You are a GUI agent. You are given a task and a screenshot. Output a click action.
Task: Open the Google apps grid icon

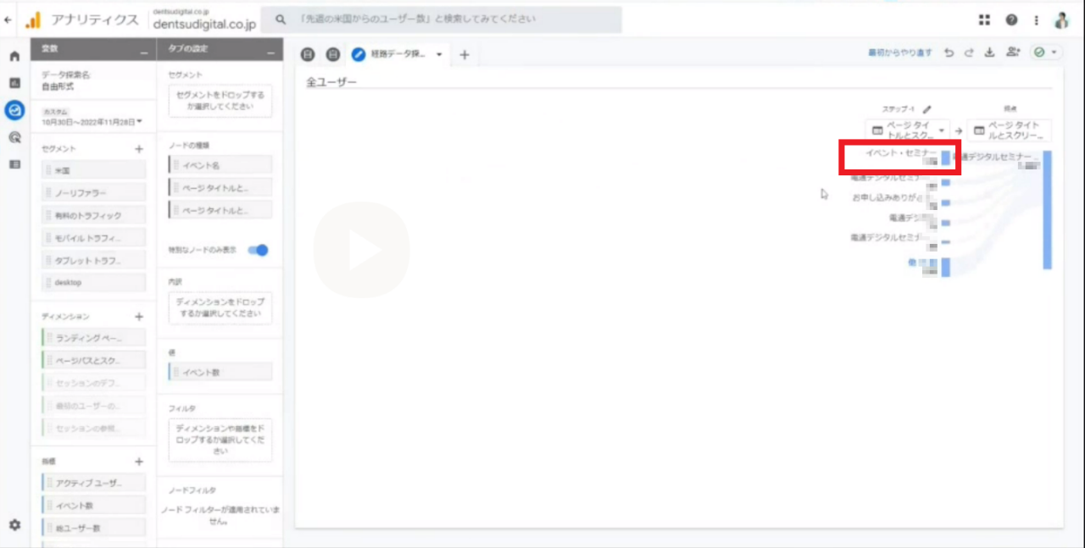[x=984, y=20]
